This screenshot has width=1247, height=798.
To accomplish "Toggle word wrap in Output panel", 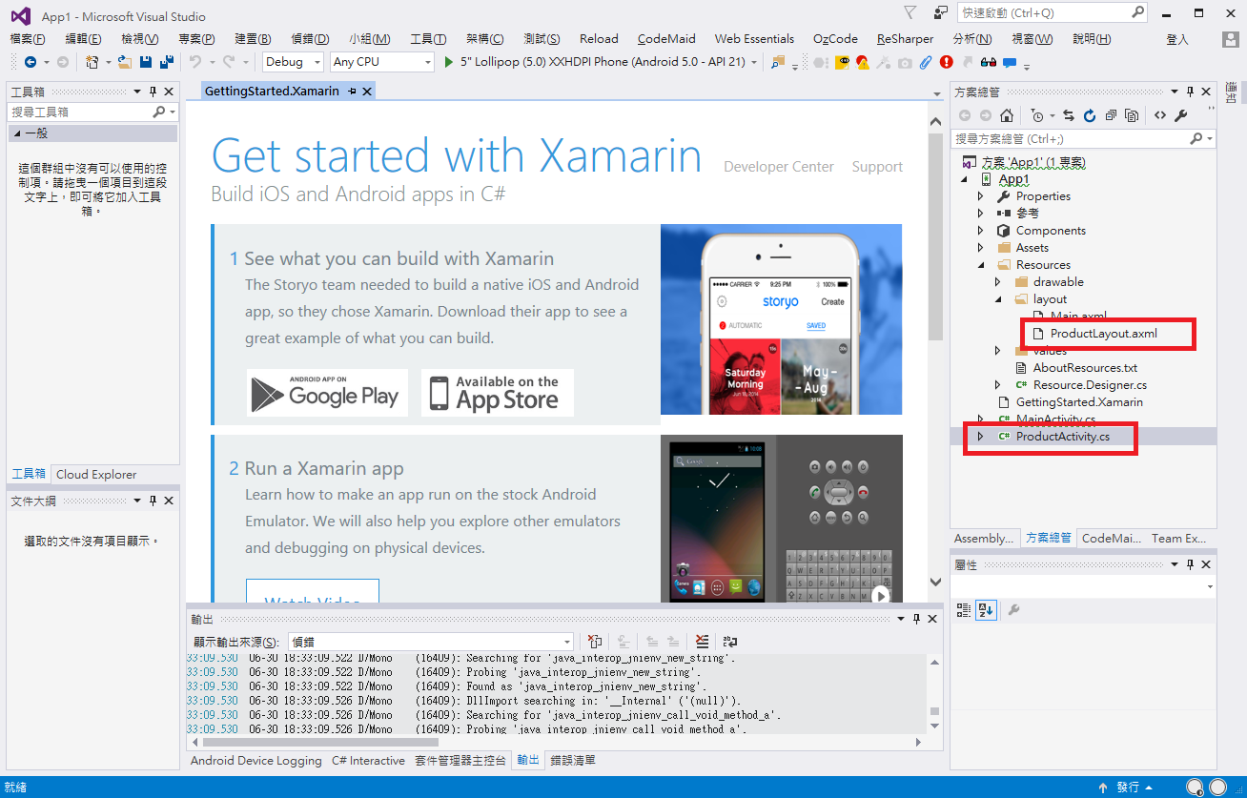I will 731,642.
